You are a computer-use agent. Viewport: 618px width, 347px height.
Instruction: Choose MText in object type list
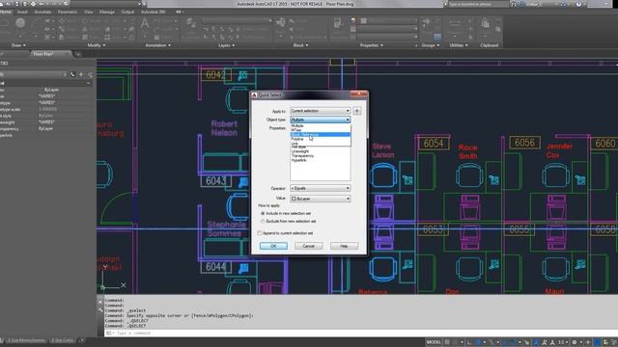320,130
